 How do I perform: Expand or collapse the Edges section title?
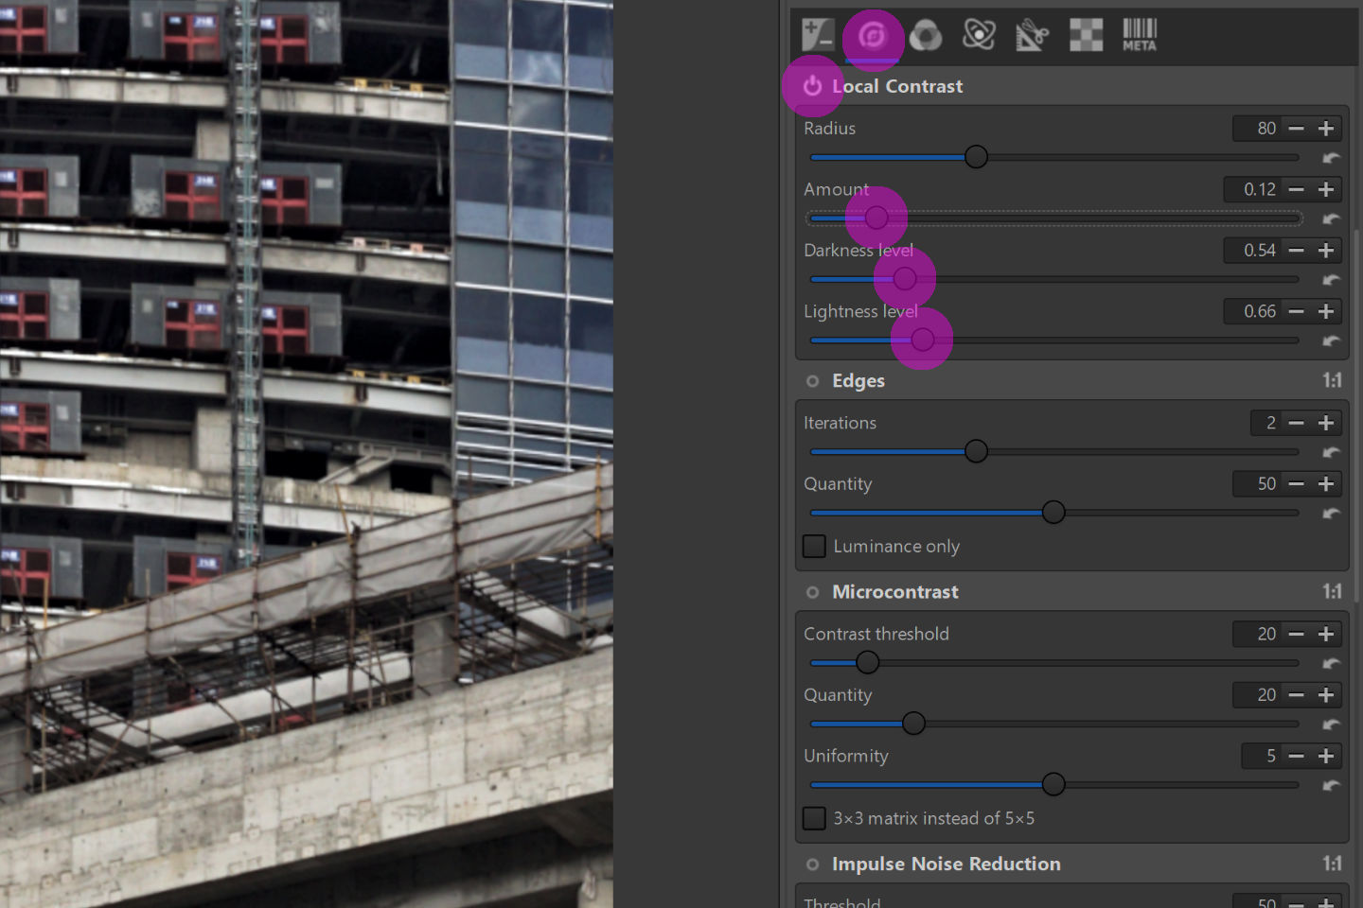pos(859,381)
